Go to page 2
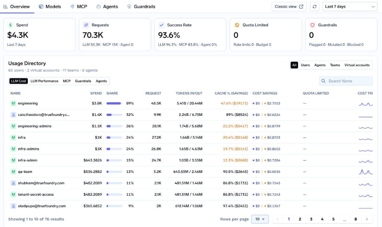Image resolution: width=382 pixels, height=227 pixels. tap(300, 219)
